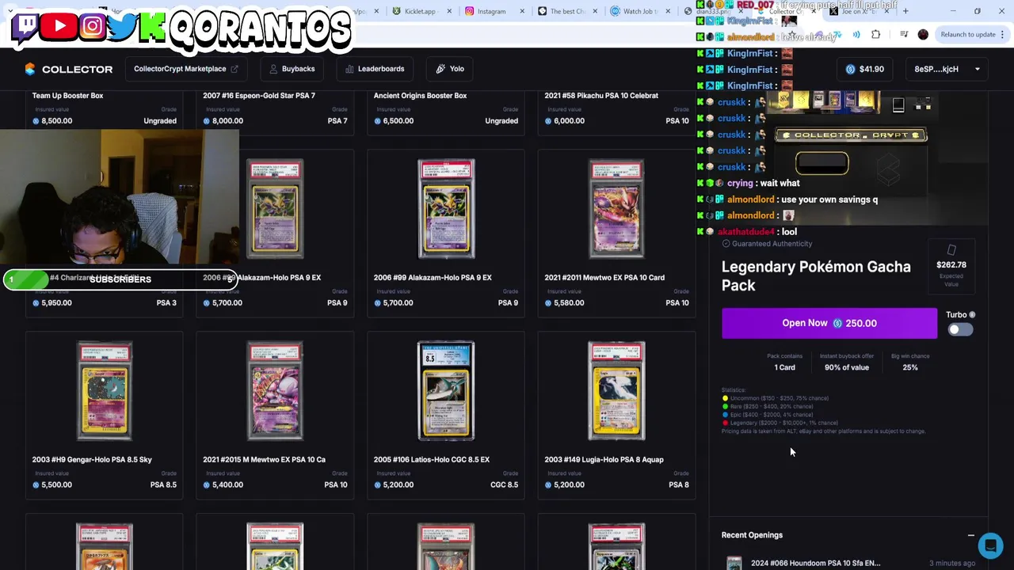
Task: Select the 2021 #2011 Mewtwo EX PSA 10 card image
Action: click(x=616, y=209)
